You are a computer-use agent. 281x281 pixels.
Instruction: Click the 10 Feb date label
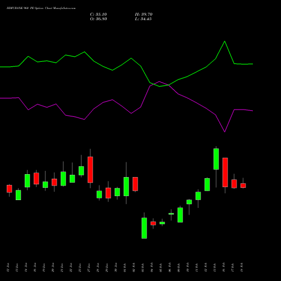click(x=188, y=268)
